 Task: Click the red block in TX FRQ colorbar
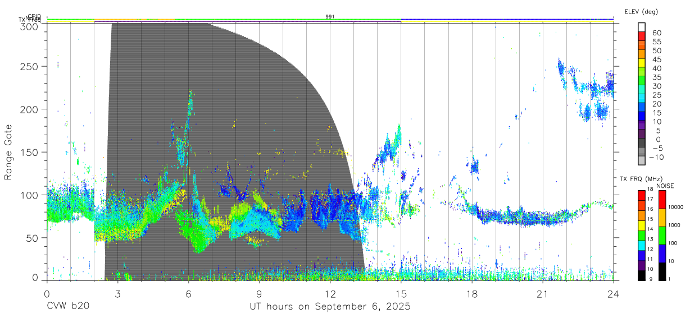point(642,195)
